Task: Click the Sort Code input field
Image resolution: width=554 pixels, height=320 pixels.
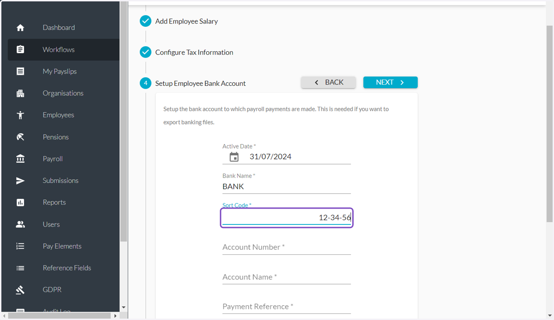Action: [x=287, y=217]
